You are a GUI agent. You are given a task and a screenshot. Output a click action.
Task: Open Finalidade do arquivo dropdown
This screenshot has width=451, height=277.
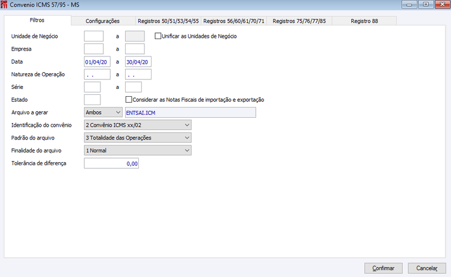(x=138, y=150)
